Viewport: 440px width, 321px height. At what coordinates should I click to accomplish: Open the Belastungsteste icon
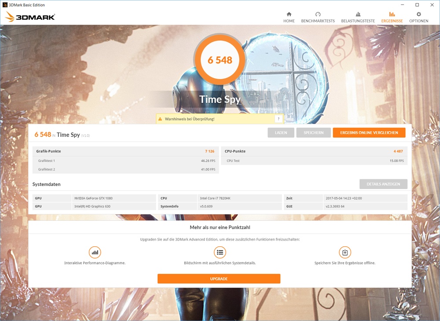(x=358, y=15)
